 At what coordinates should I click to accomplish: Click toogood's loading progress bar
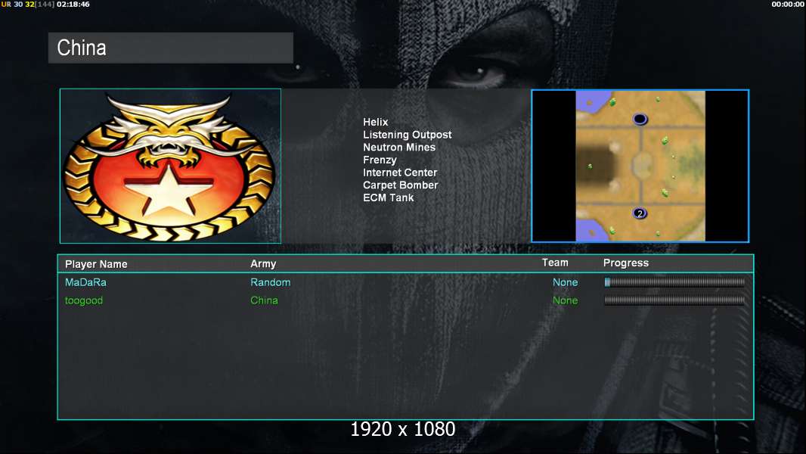674,300
